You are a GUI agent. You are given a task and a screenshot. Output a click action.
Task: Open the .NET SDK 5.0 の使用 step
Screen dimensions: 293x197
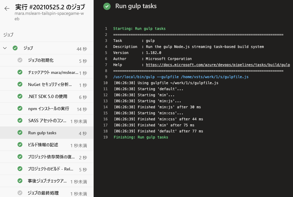coord(47,97)
